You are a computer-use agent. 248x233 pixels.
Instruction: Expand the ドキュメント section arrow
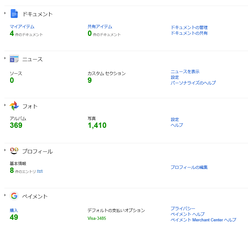pyautogui.click(x=5, y=13)
